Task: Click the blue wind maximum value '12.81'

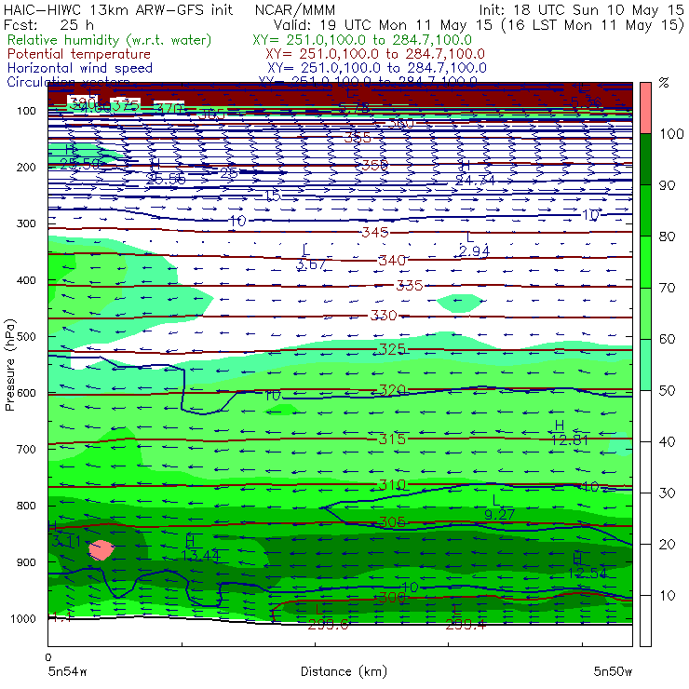Action: 570,439
